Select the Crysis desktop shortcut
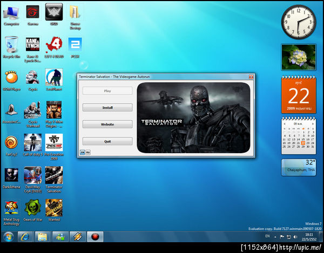 (32, 80)
